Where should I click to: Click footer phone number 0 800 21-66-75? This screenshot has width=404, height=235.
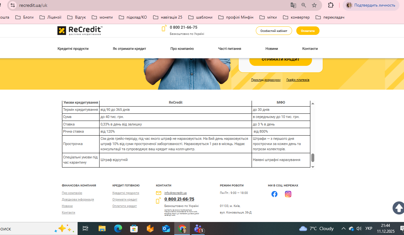click(x=179, y=199)
